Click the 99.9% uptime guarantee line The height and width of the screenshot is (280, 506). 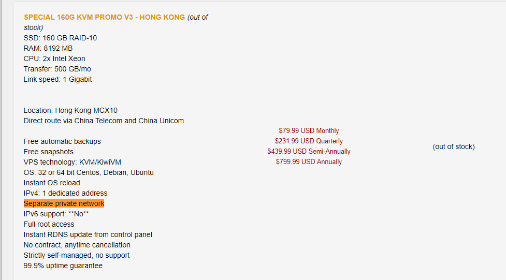click(63, 266)
